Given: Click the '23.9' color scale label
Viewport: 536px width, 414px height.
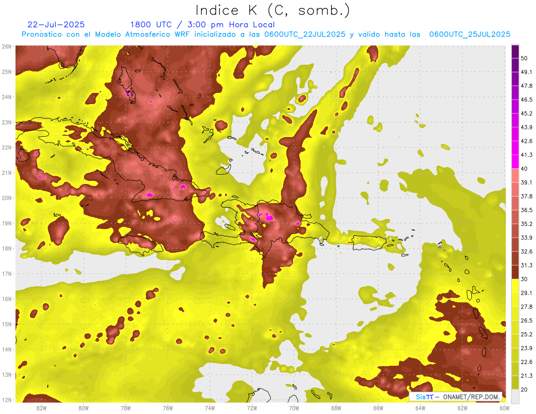Looking at the screenshot, I should (527, 348).
